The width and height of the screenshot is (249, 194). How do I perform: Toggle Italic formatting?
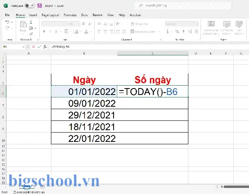click(50, 32)
